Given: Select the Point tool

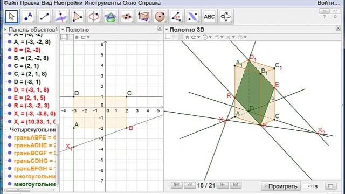Looking at the screenshot, I should point(28,17).
